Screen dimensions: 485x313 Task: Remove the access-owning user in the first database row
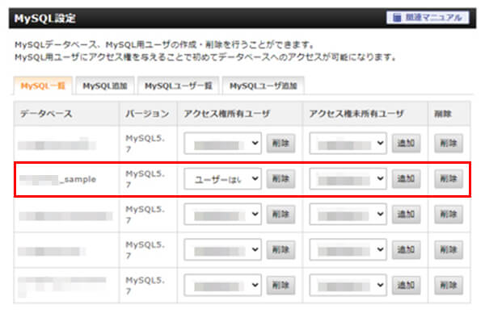click(x=280, y=144)
